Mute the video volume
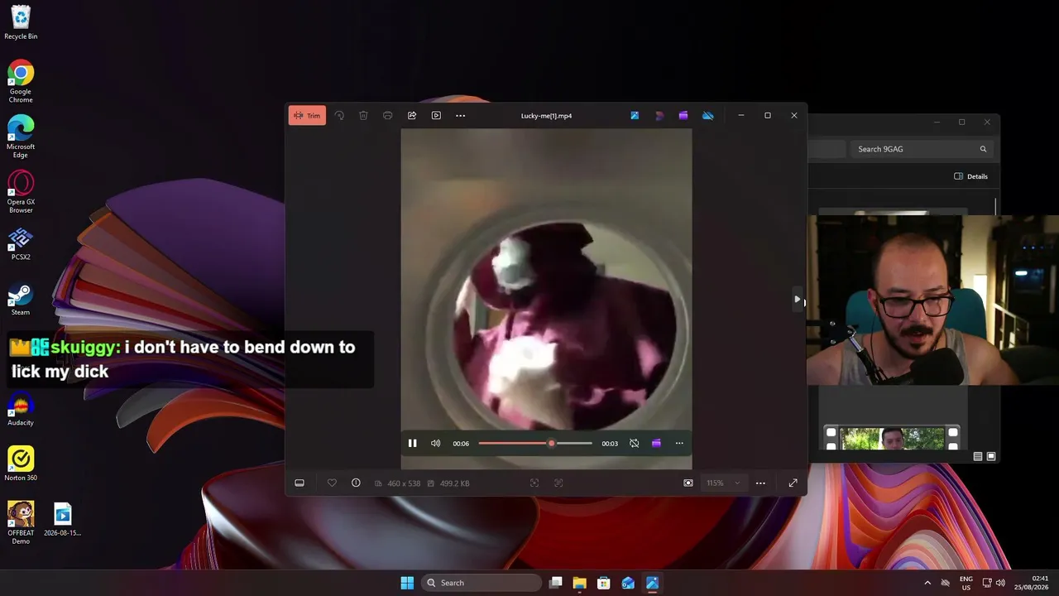1059x596 pixels. pos(436,444)
